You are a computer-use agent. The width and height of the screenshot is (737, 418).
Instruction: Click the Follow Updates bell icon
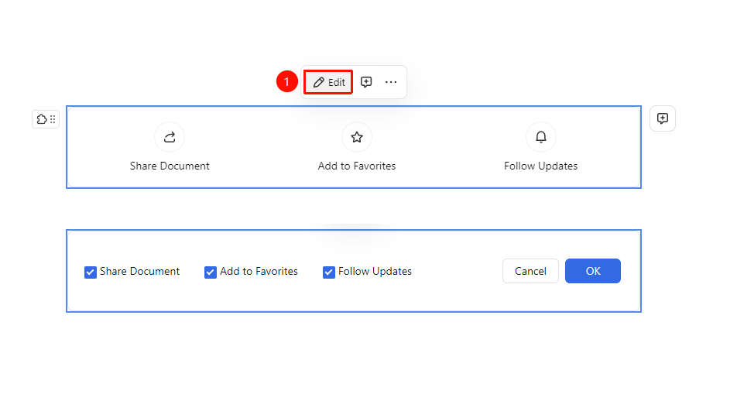tap(541, 137)
